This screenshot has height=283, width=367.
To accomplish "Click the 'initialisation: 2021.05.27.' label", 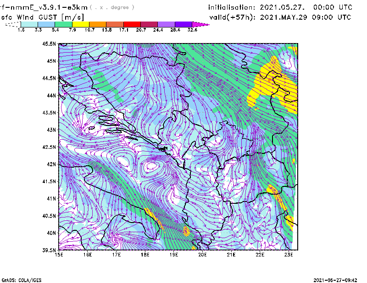I will [x=256, y=7].
